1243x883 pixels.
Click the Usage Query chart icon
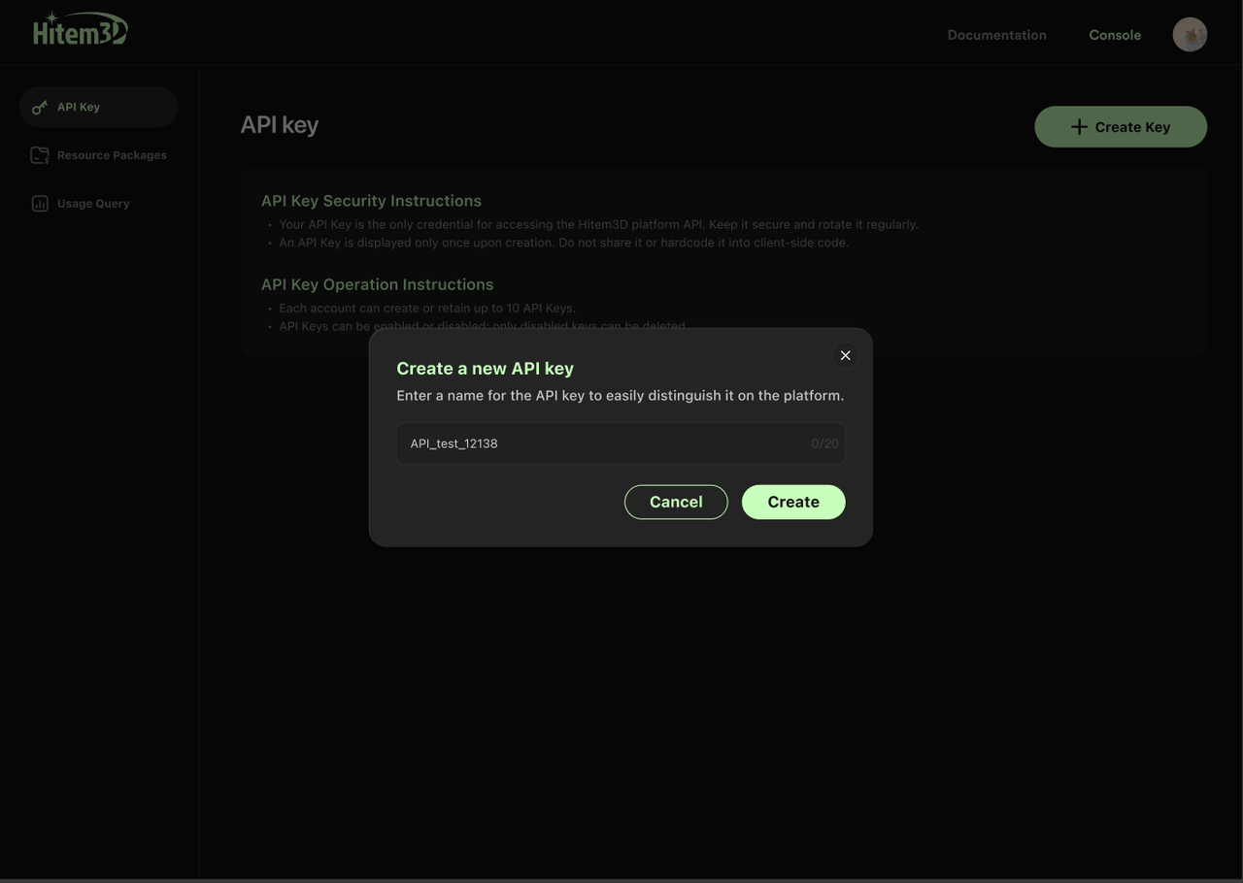(x=40, y=204)
